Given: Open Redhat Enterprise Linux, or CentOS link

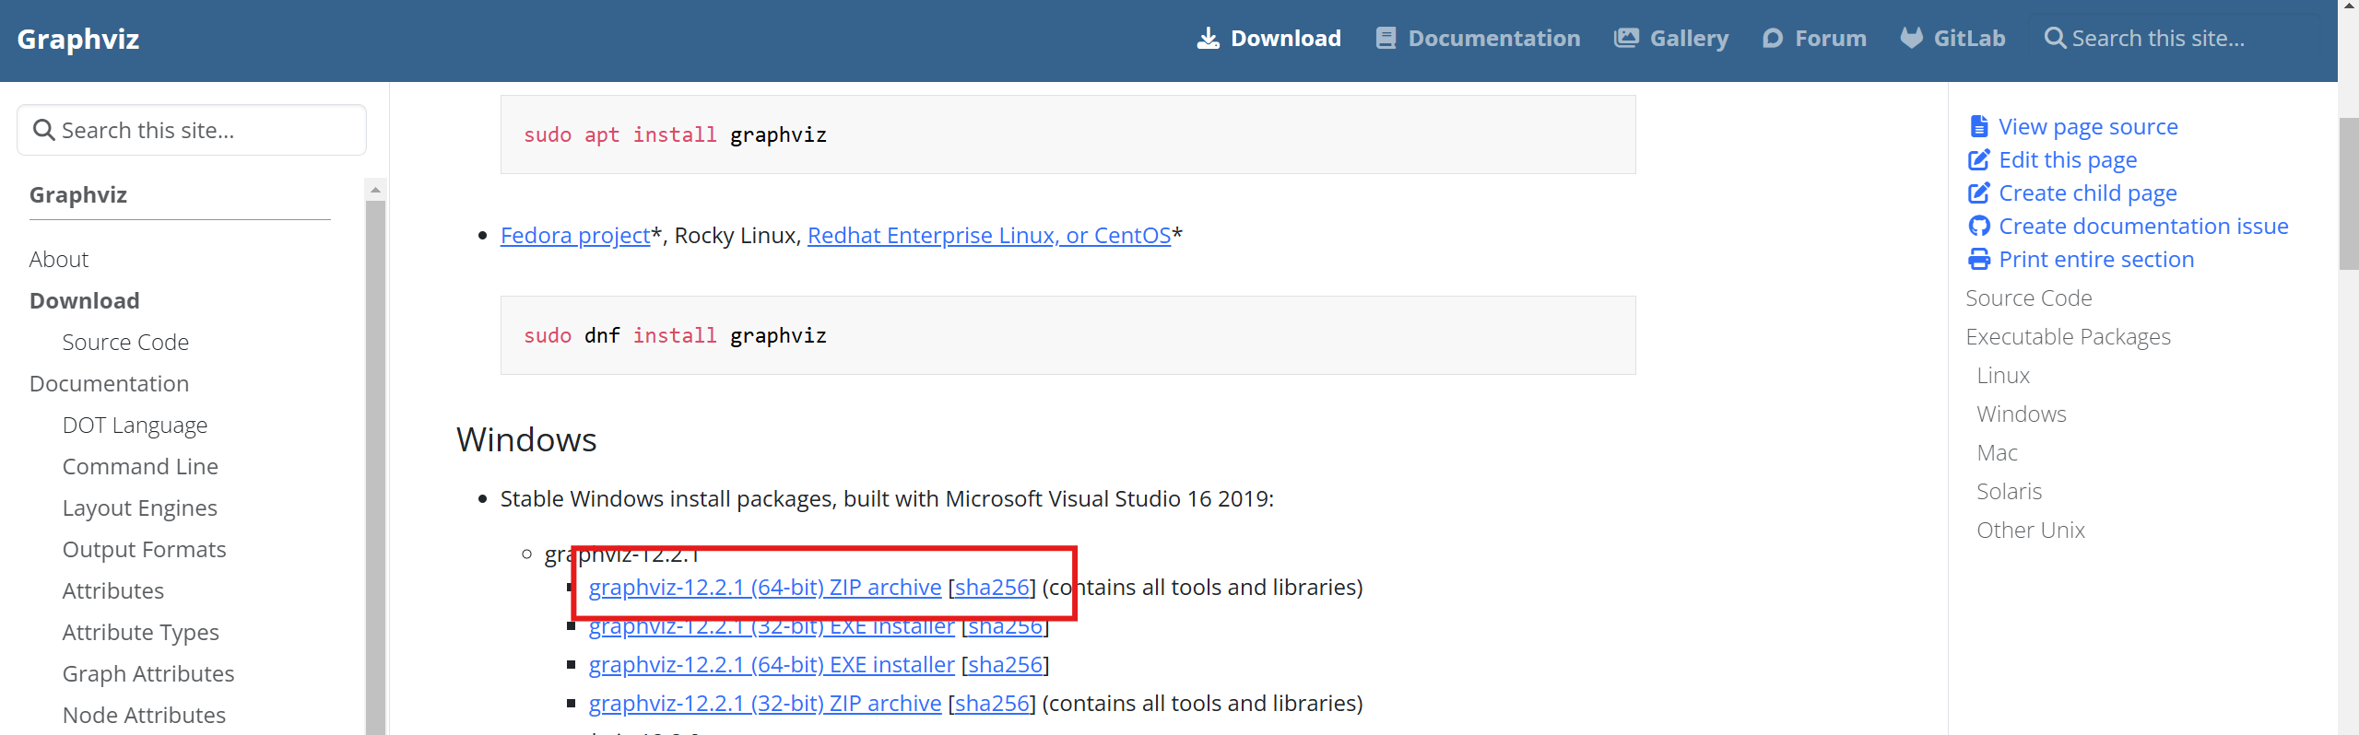Looking at the screenshot, I should 989,235.
